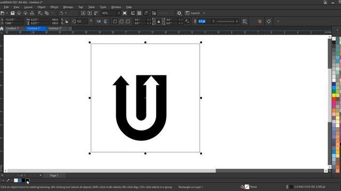Open the Object menu
341x191 pixels.
[42, 7]
